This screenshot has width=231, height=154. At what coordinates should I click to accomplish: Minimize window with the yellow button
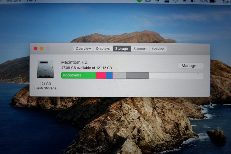pos(42,48)
